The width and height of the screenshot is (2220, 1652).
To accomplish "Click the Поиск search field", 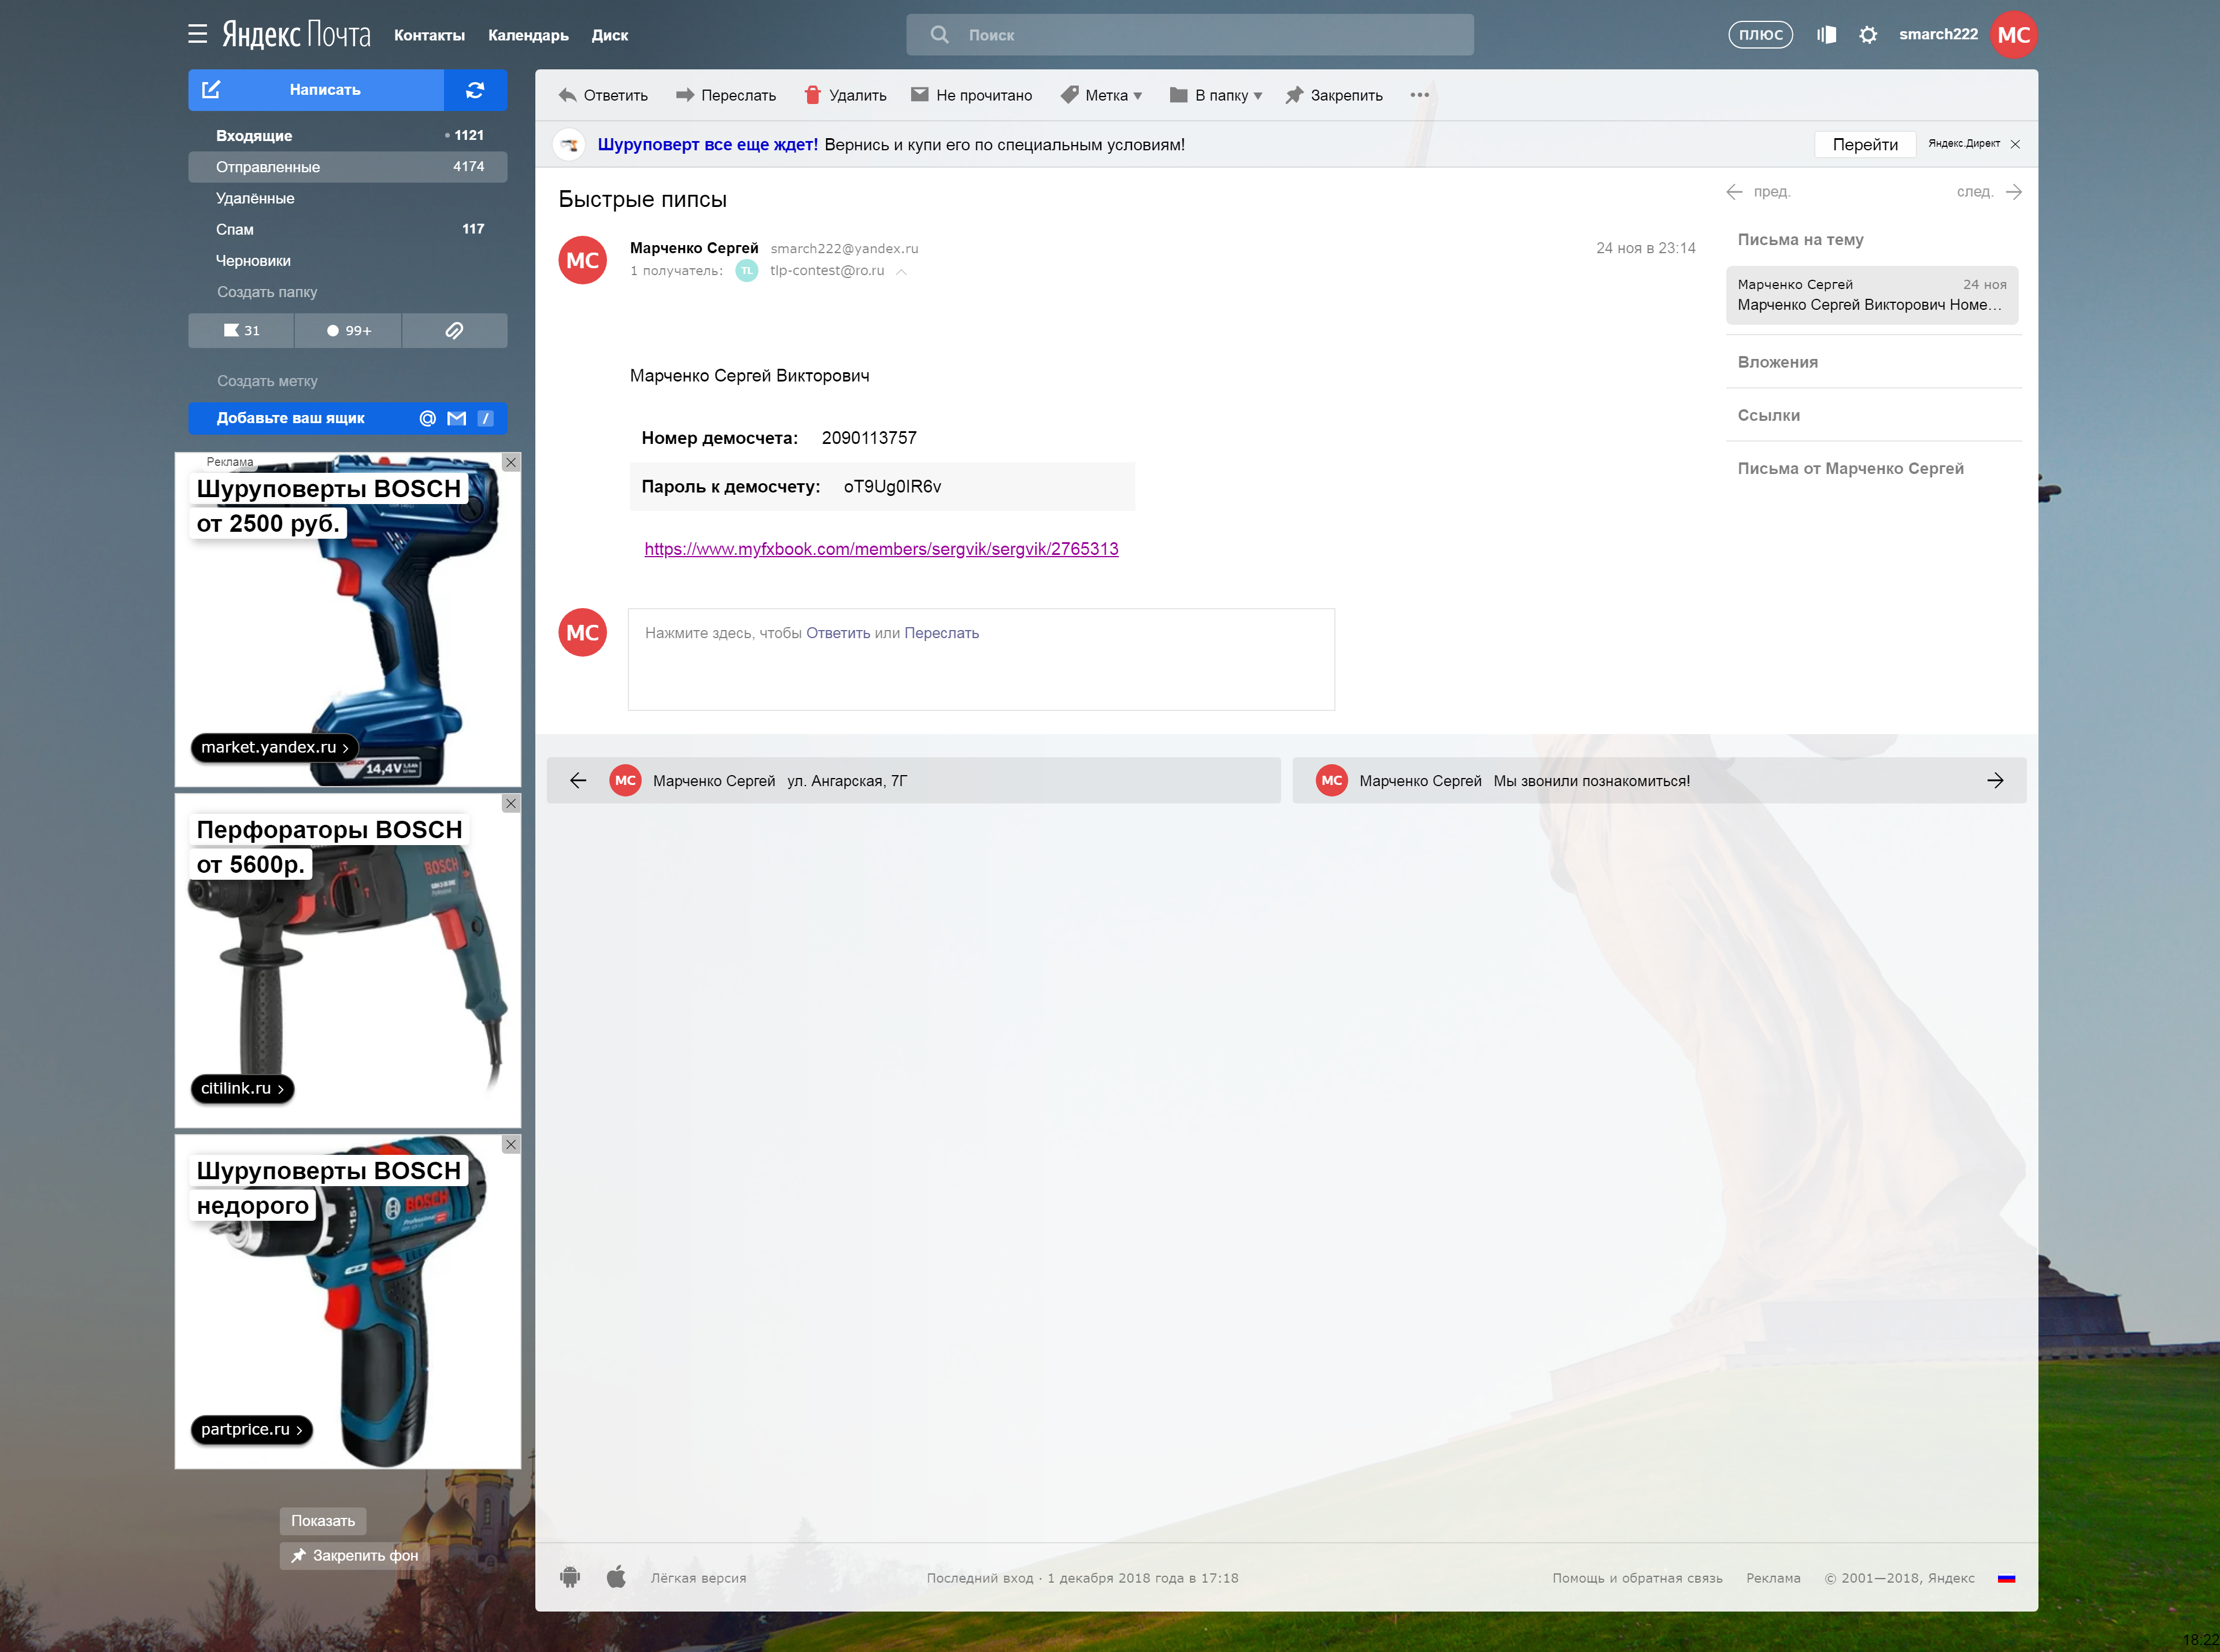I will click(x=1190, y=35).
